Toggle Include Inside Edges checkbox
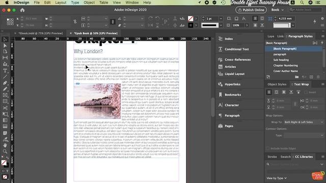The width and height of the screenshot is (326, 183). tap(267, 148)
